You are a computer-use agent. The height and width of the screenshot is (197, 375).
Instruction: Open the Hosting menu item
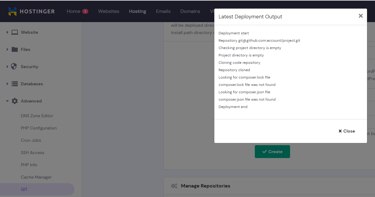pos(137,11)
